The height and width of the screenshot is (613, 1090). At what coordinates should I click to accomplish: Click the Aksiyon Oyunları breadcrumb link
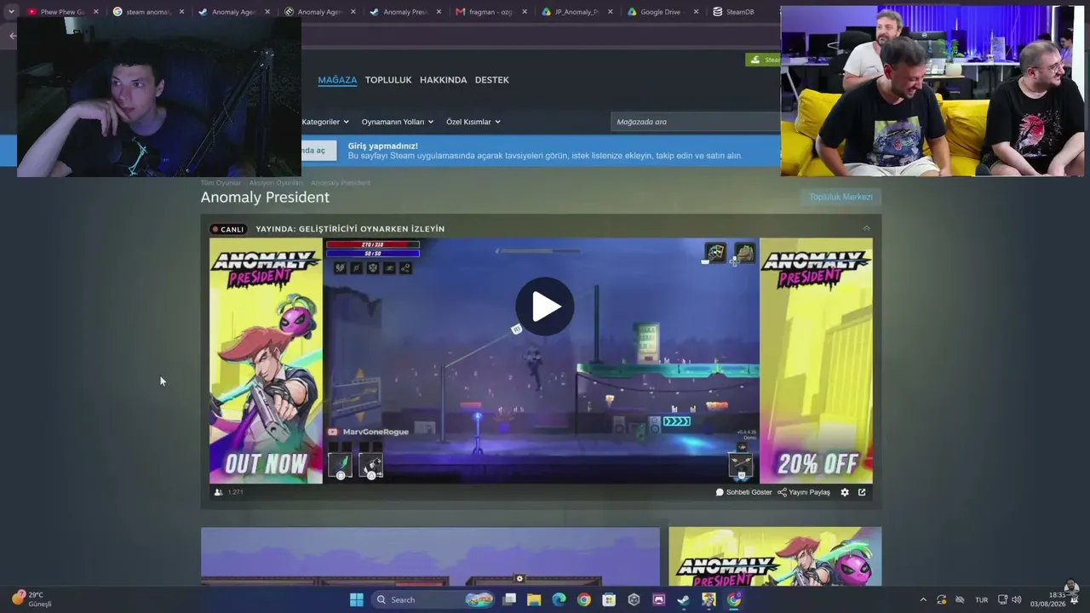click(276, 183)
